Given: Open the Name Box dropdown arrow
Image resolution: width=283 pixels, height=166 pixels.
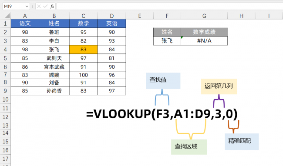Looking at the screenshot, I should coord(27,7).
